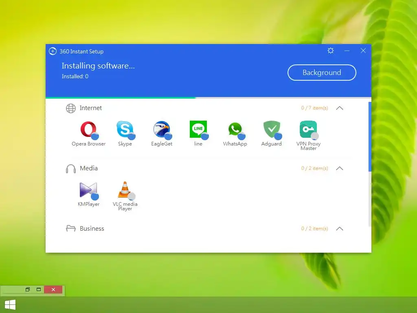Click the maximize icon in small bottom-left window
The image size is (417, 313).
[x=39, y=289]
